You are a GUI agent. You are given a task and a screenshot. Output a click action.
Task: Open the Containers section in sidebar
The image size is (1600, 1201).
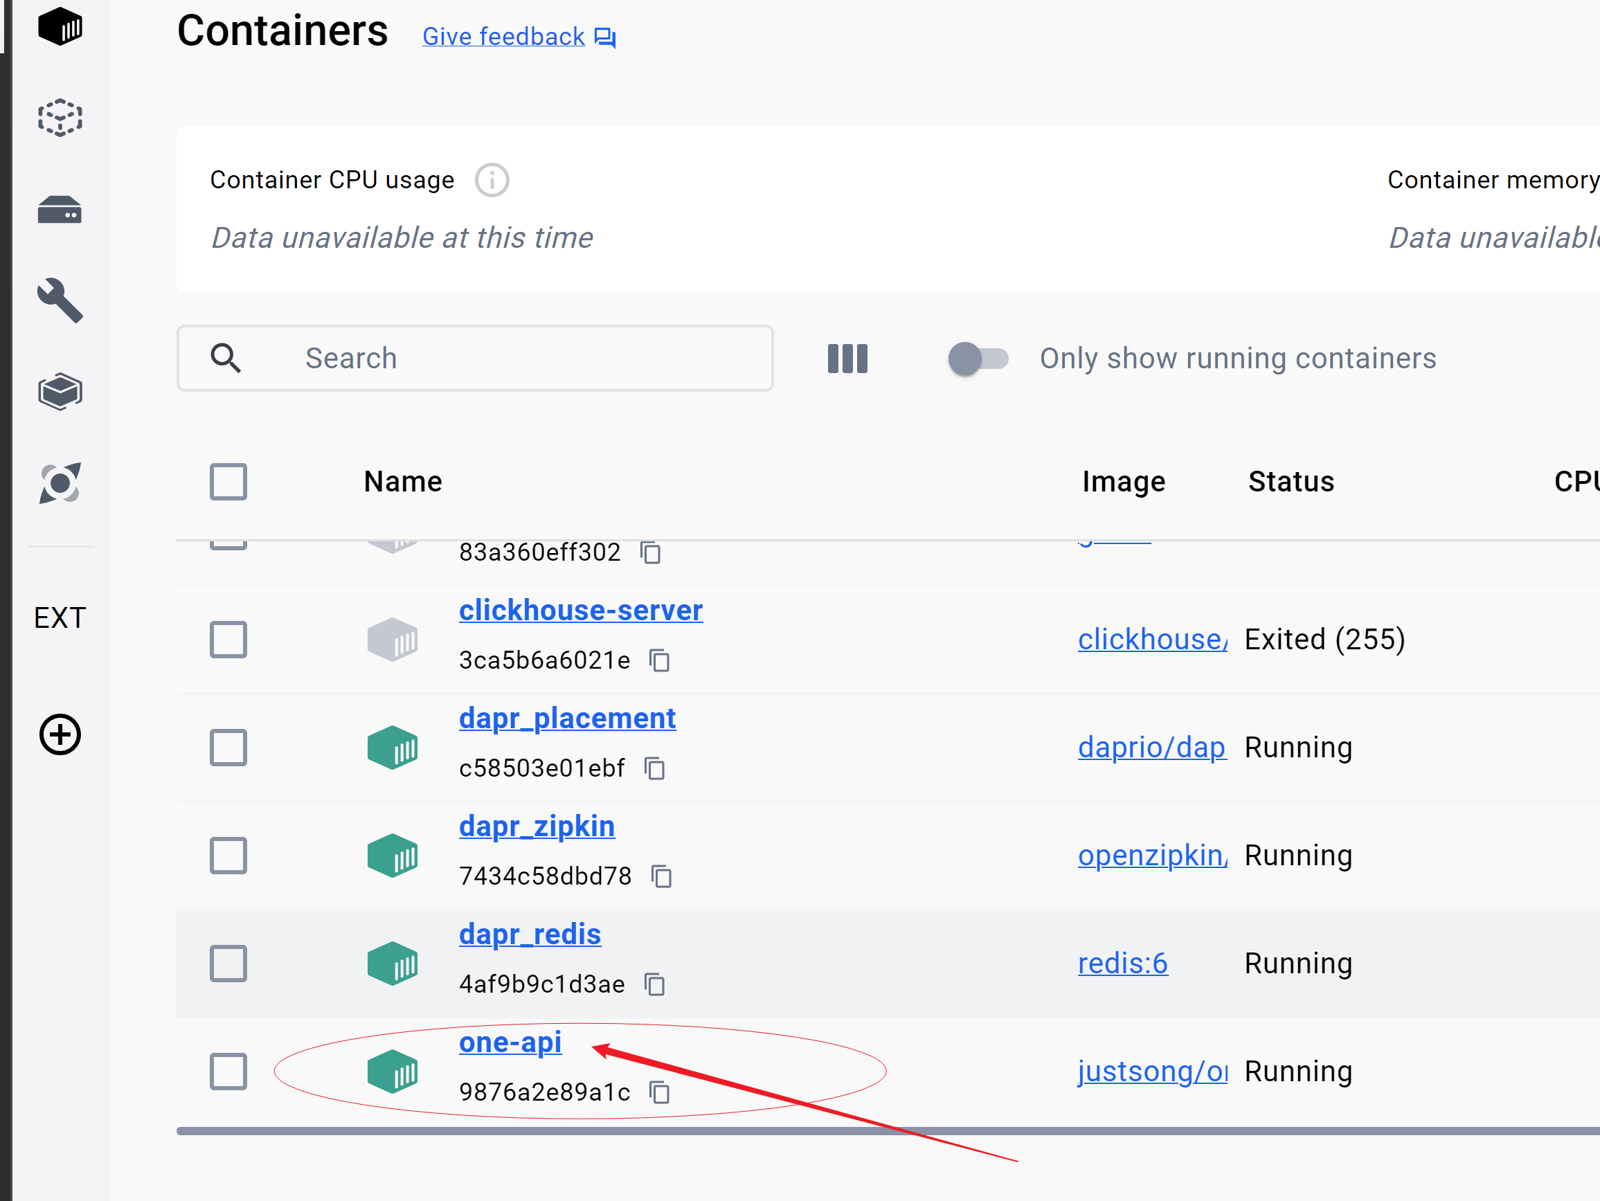coord(60,28)
